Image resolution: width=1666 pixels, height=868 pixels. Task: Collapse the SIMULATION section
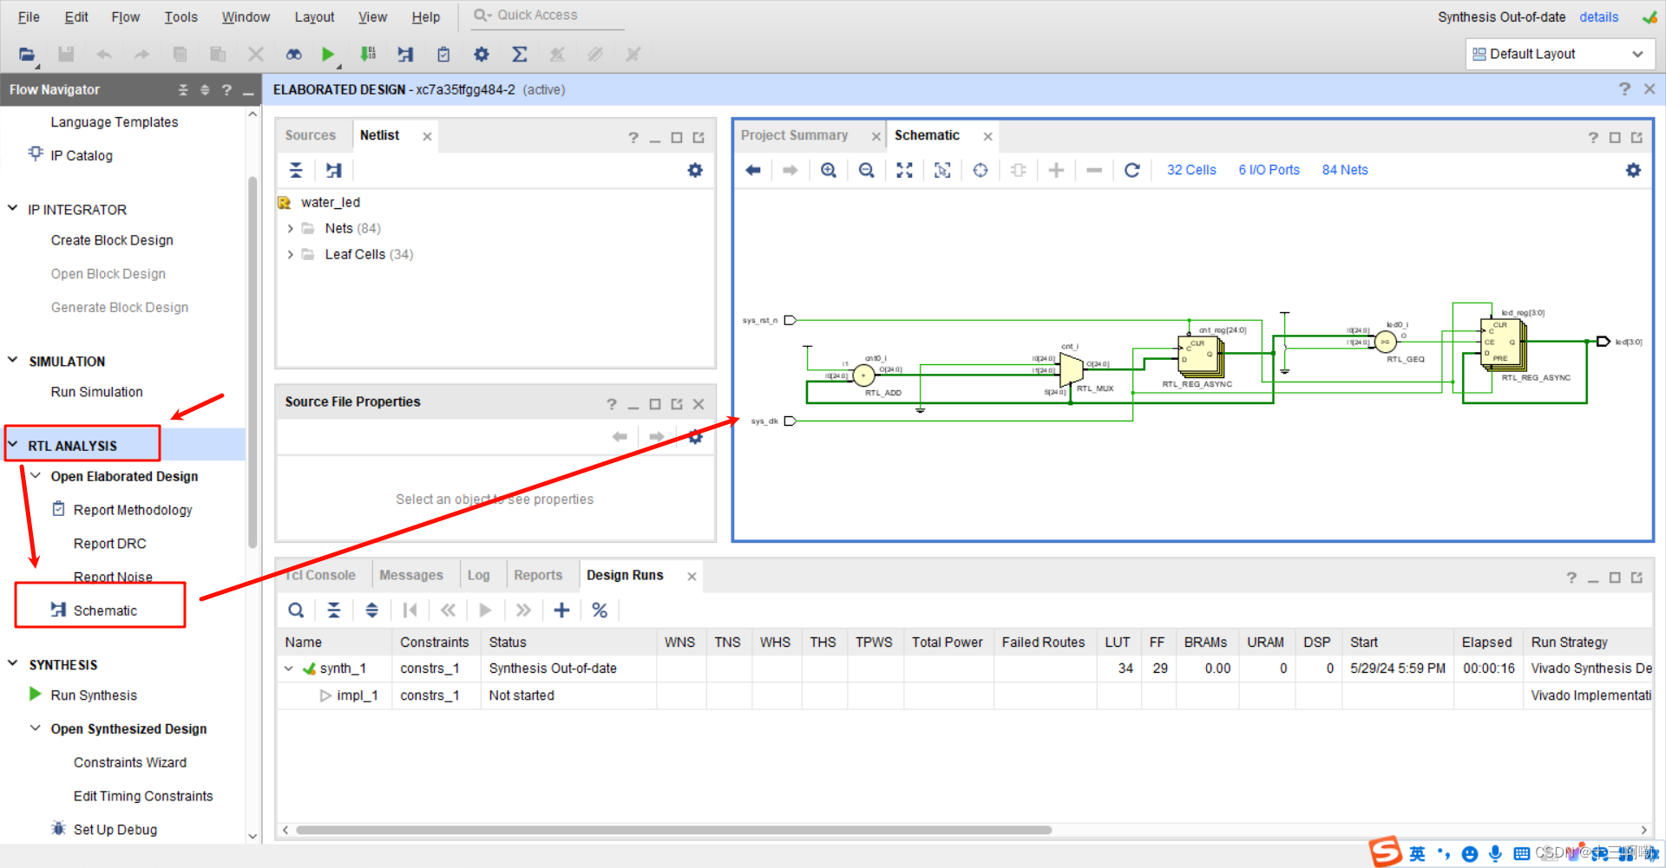pyautogui.click(x=13, y=361)
